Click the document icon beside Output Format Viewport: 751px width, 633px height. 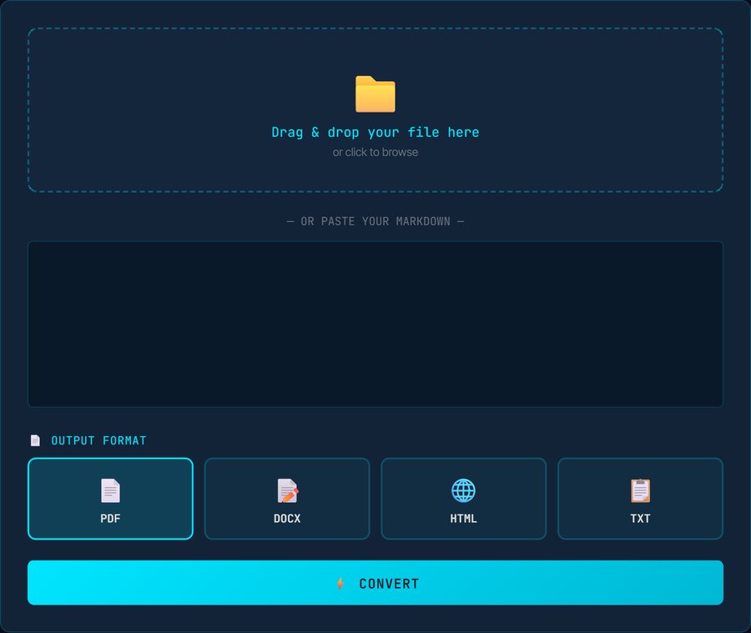pyautogui.click(x=35, y=440)
